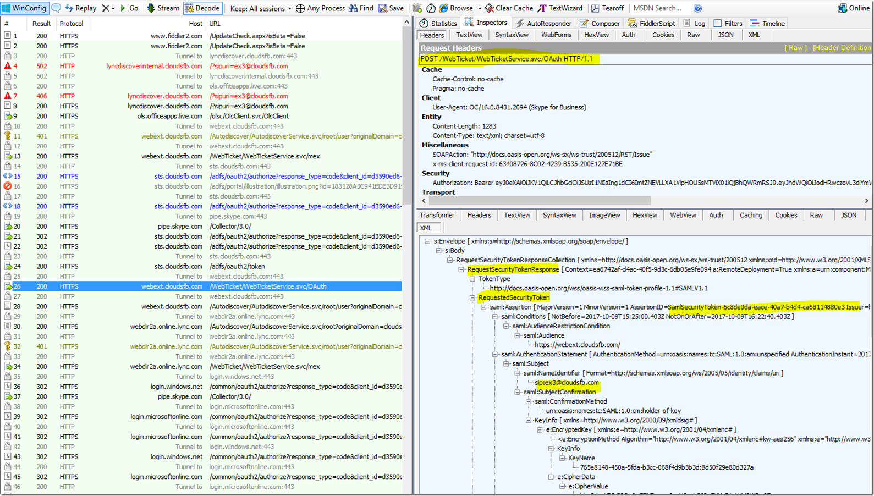Select session 15 sts.cloudsfb.com authorize
The image size is (874, 496).
click(x=202, y=176)
